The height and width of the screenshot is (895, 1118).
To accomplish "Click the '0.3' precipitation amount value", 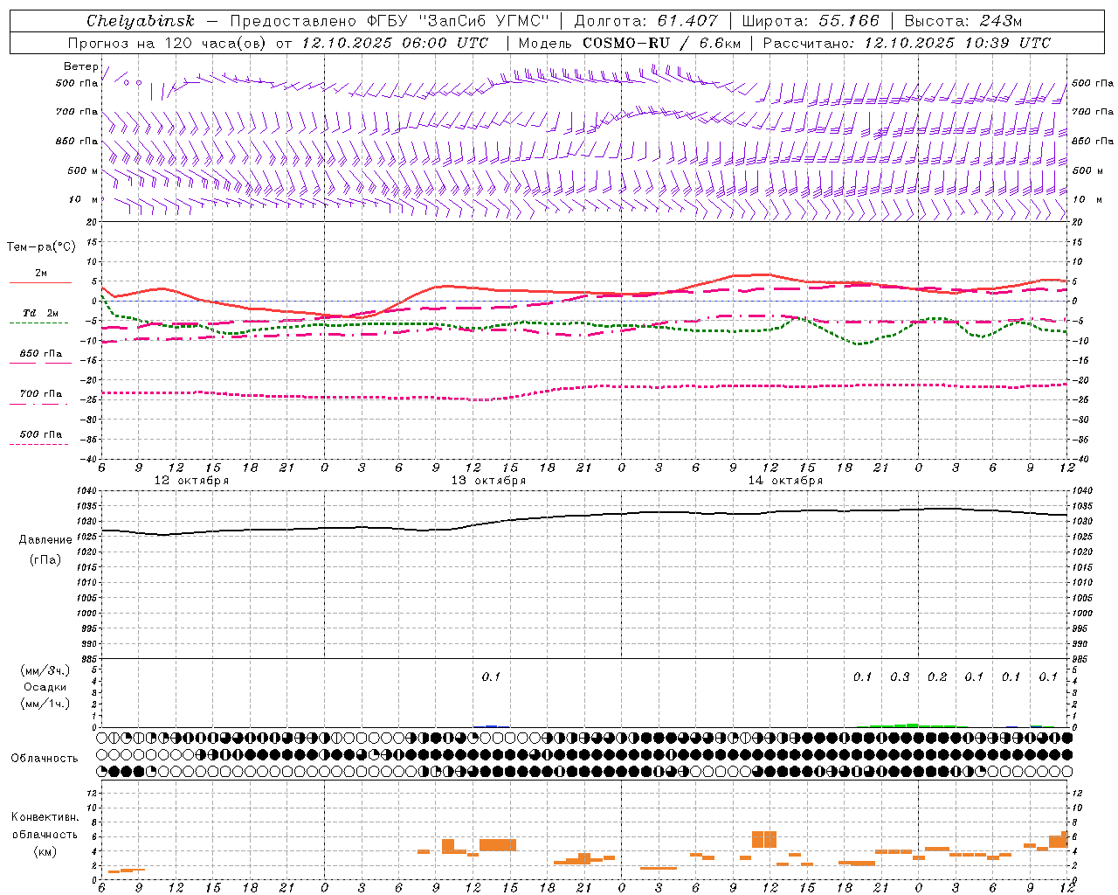I will click(900, 676).
